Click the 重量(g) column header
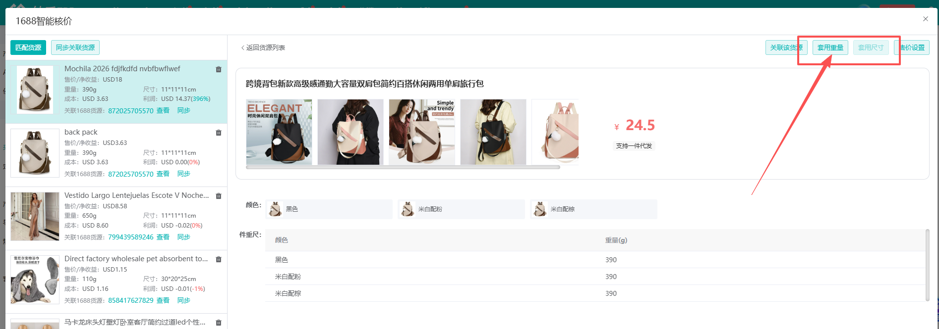This screenshot has width=939, height=329. point(616,240)
